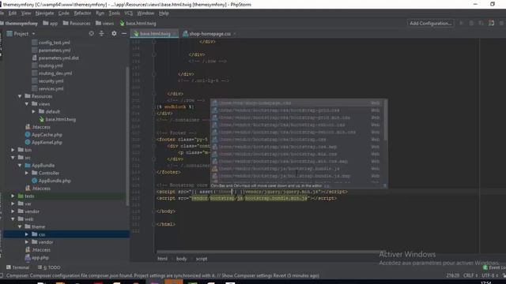
Task: Click the collapse all icon in Project panel
Action: point(101,33)
